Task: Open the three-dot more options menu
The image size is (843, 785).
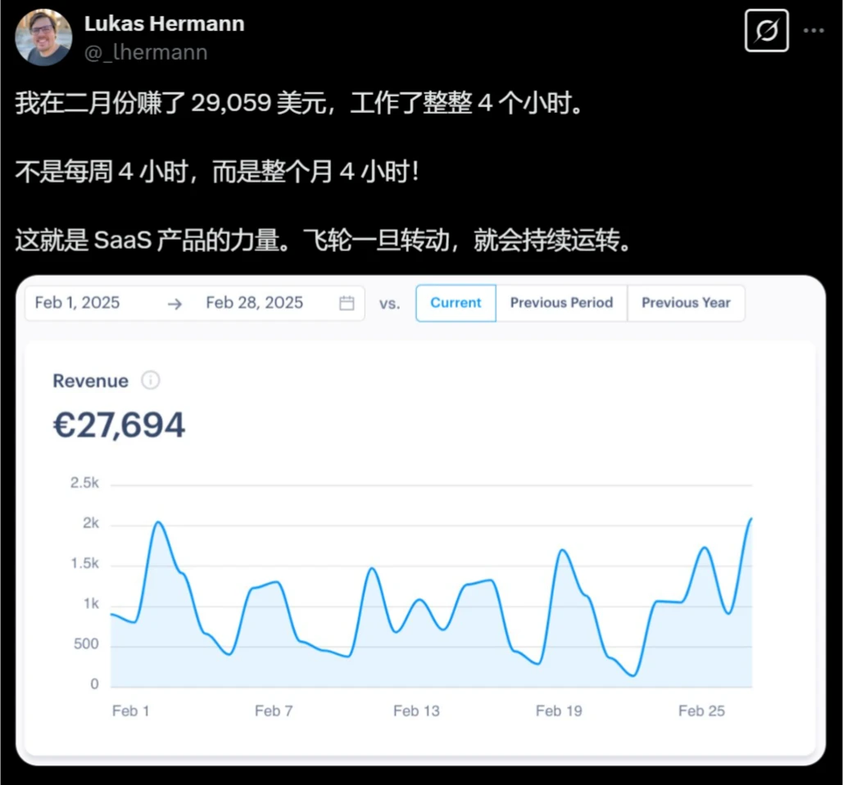Action: [x=813, y=31]
